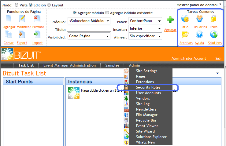226x146 pixels.
Task: Click into the Título text field
Action: click(x=89, y=29)
